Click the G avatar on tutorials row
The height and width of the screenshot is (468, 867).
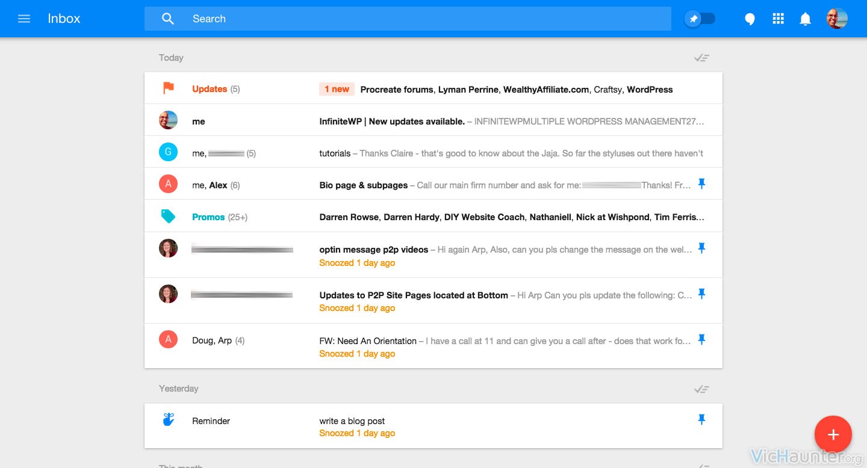click(168, 152)
